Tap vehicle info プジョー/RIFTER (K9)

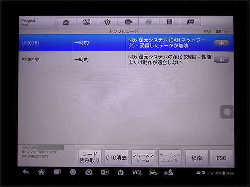[x=39, y=152]
